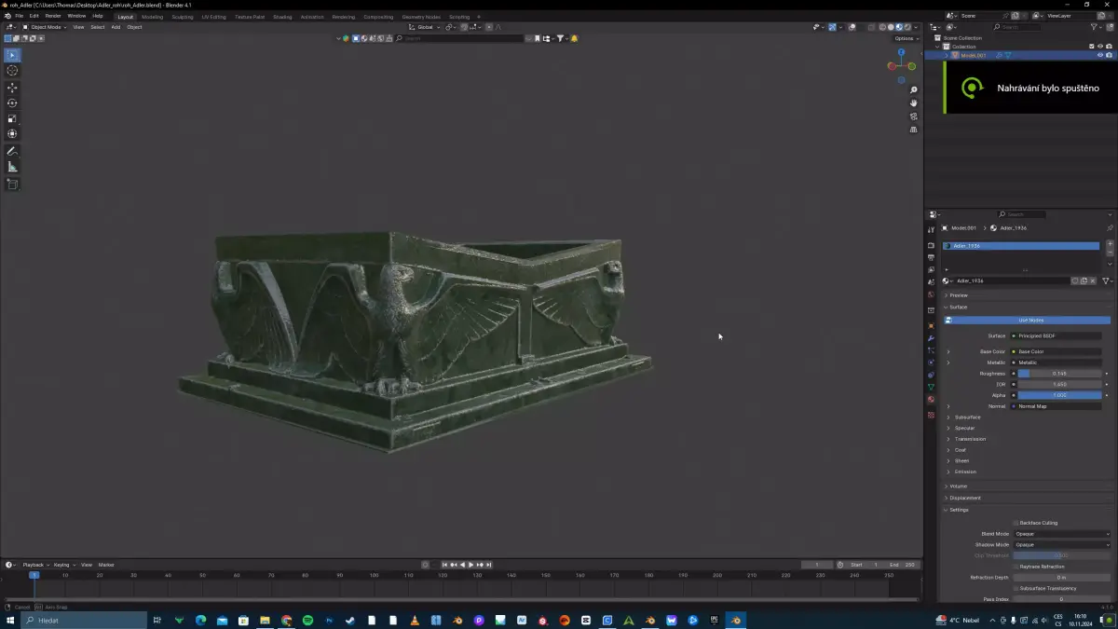The height and width of the screenshot is (629, 1118).
Task: Jump to the timeline end frame
Action: (x=488, y=565)
